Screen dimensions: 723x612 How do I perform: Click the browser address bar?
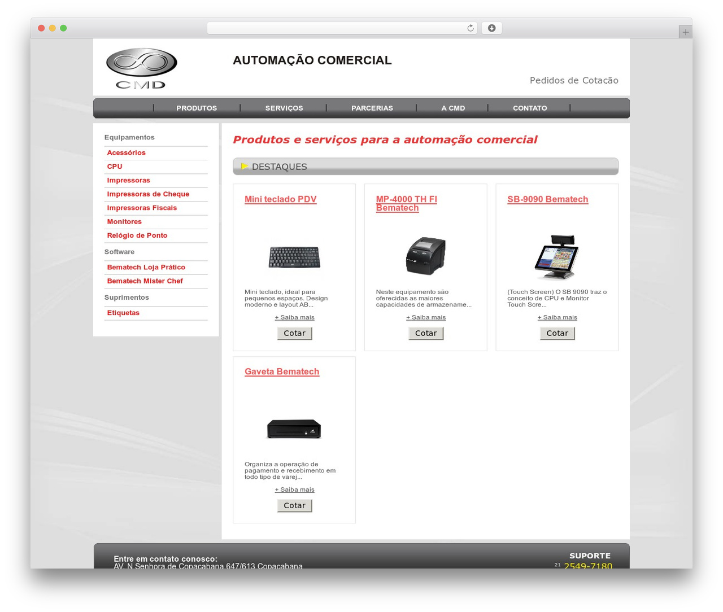coord(342,28)
